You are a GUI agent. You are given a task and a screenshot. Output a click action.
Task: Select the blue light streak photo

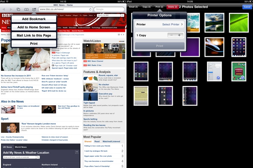click(214, 47)
